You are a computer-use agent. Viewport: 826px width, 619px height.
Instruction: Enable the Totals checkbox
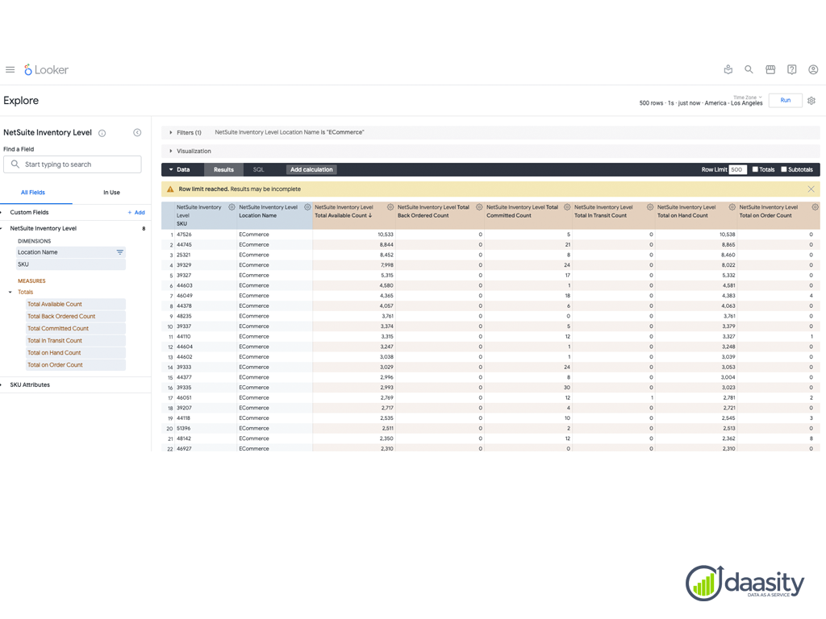point(755,169)
